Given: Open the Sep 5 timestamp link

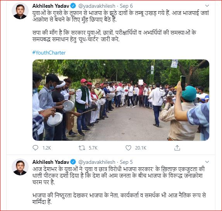Looking at the screenshot, I should coord(126,162).
